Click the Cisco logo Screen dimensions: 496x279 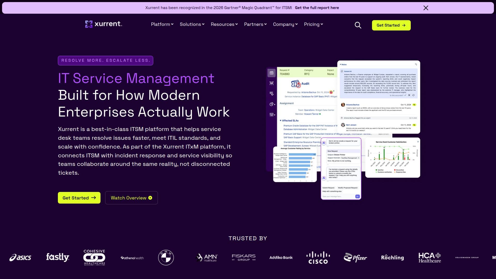tap(318, 258)
